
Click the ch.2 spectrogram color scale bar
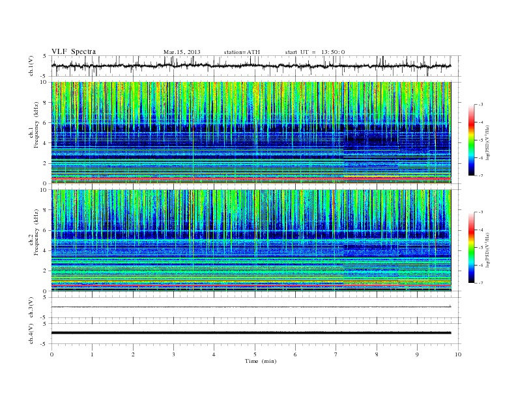pos(471,247)
